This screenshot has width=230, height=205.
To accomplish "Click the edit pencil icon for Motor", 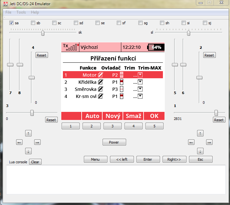I will (x=100, y=75).
